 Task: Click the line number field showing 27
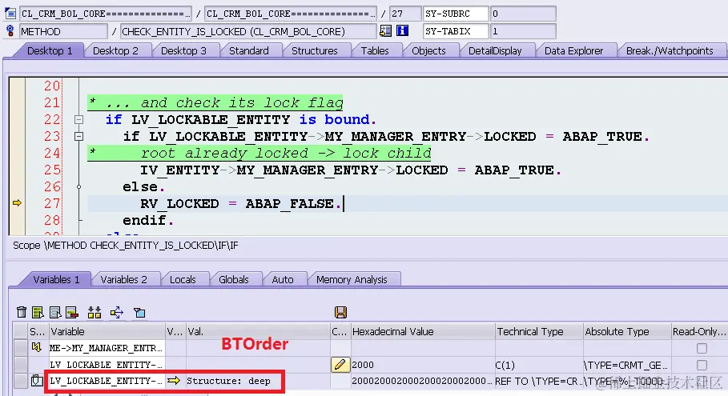(x=405, y=14)
